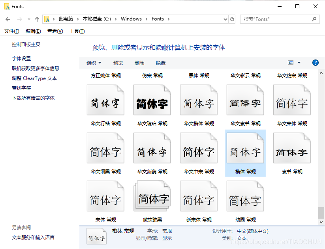
Task: Go back with the left arrow
Action: tap(8, 19)
